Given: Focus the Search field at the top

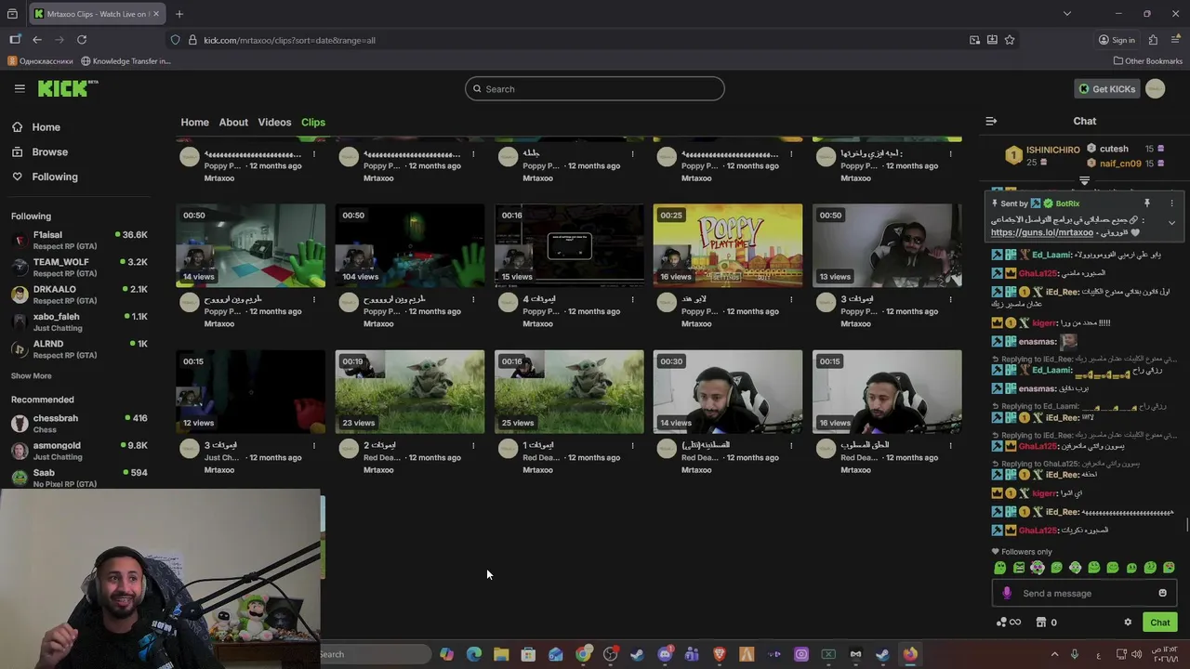Looking at the screenshot, I should click(595, 88).
